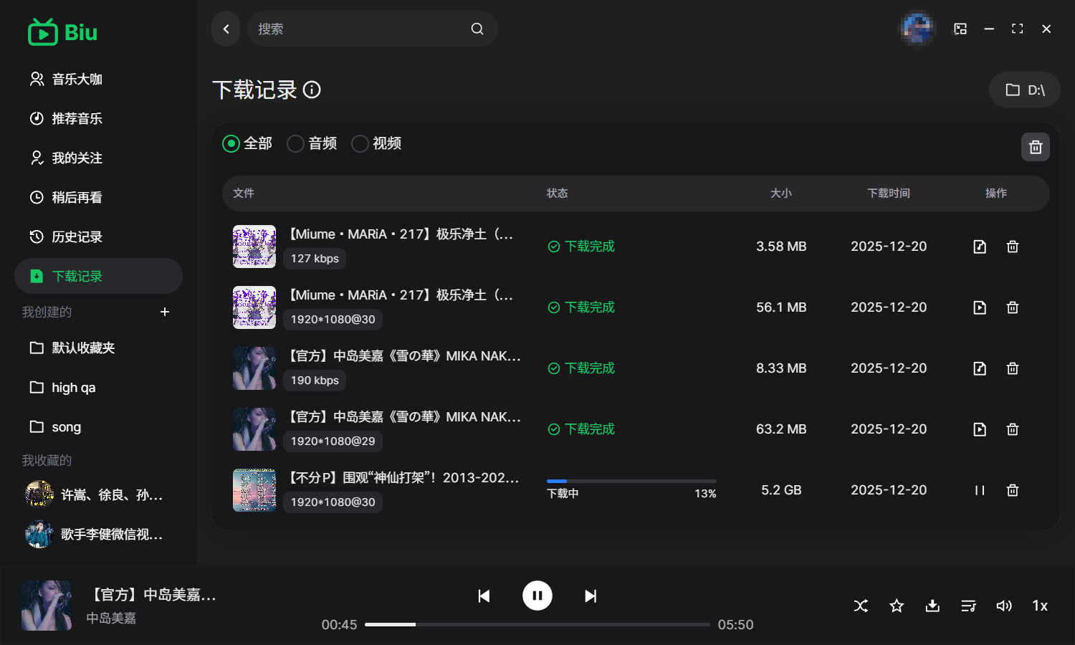Screen dimensions: 1075x645
Task: Open collected playlist 许嵩、徐良、孙…
Action: tap(98, 494)
